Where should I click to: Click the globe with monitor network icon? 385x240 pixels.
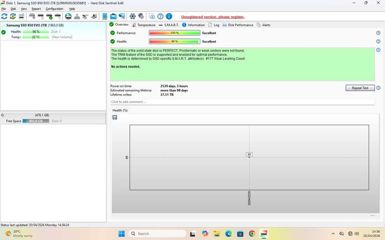click(x=122, y=17)
